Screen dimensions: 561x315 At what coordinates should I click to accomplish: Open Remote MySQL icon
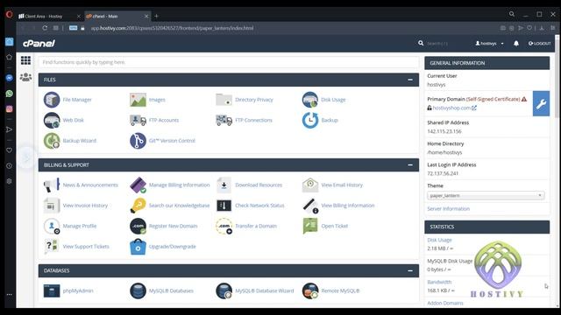309,290
